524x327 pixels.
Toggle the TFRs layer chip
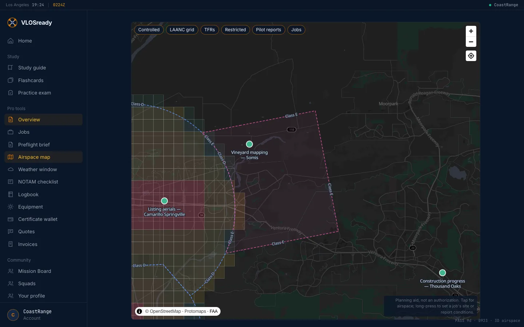(210, 30)
